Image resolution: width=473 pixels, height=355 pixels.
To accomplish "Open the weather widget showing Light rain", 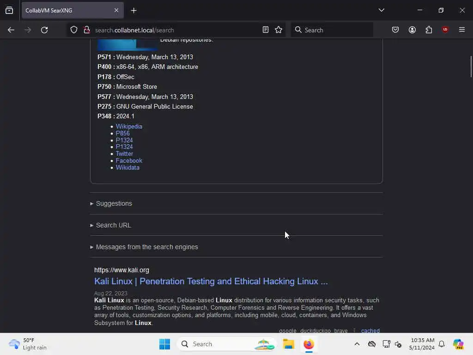I will click(28, 344).
